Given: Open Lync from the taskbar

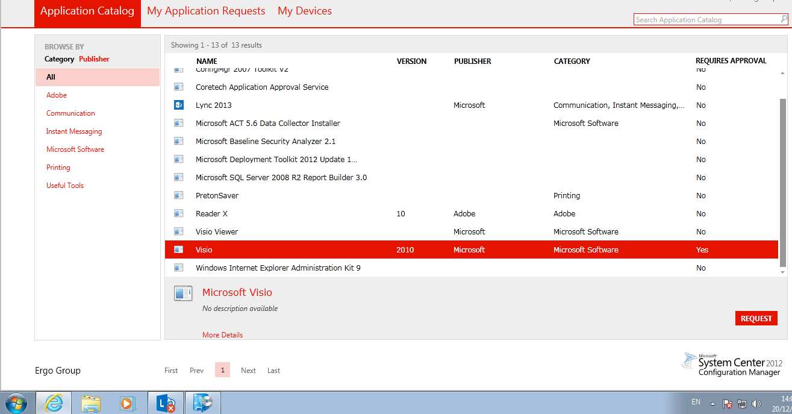Looking at the screenshot, I should (166, 403).
